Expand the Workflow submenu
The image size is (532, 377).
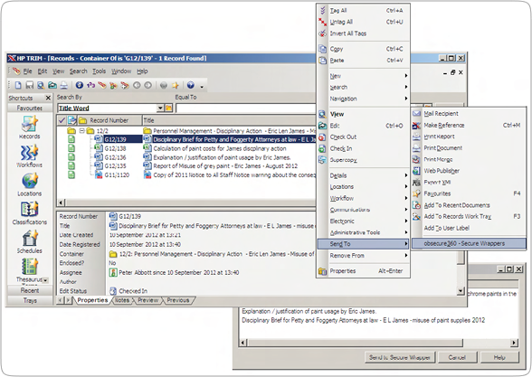[x=363, y=198]
